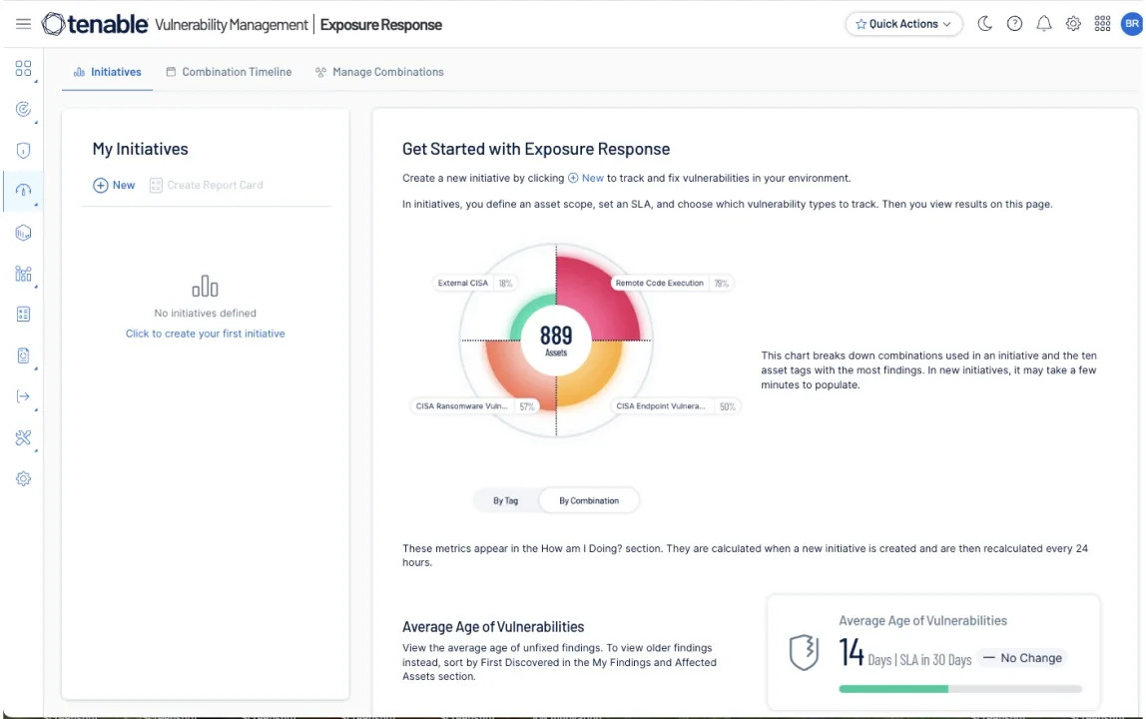This screenshot has height=719, width=1146.
Task: Click New under My Initiatives
Action: click(x=114, y=185)
